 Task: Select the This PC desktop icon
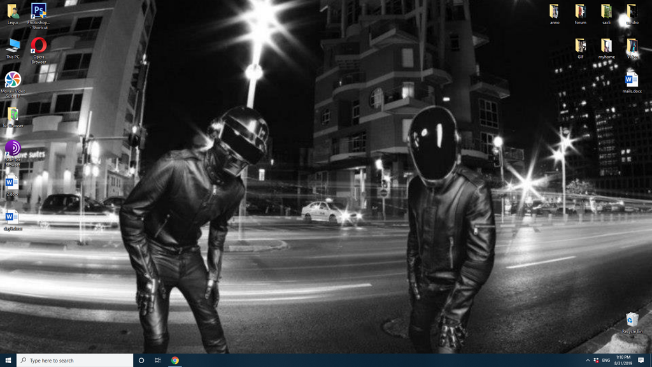point(13,48)
